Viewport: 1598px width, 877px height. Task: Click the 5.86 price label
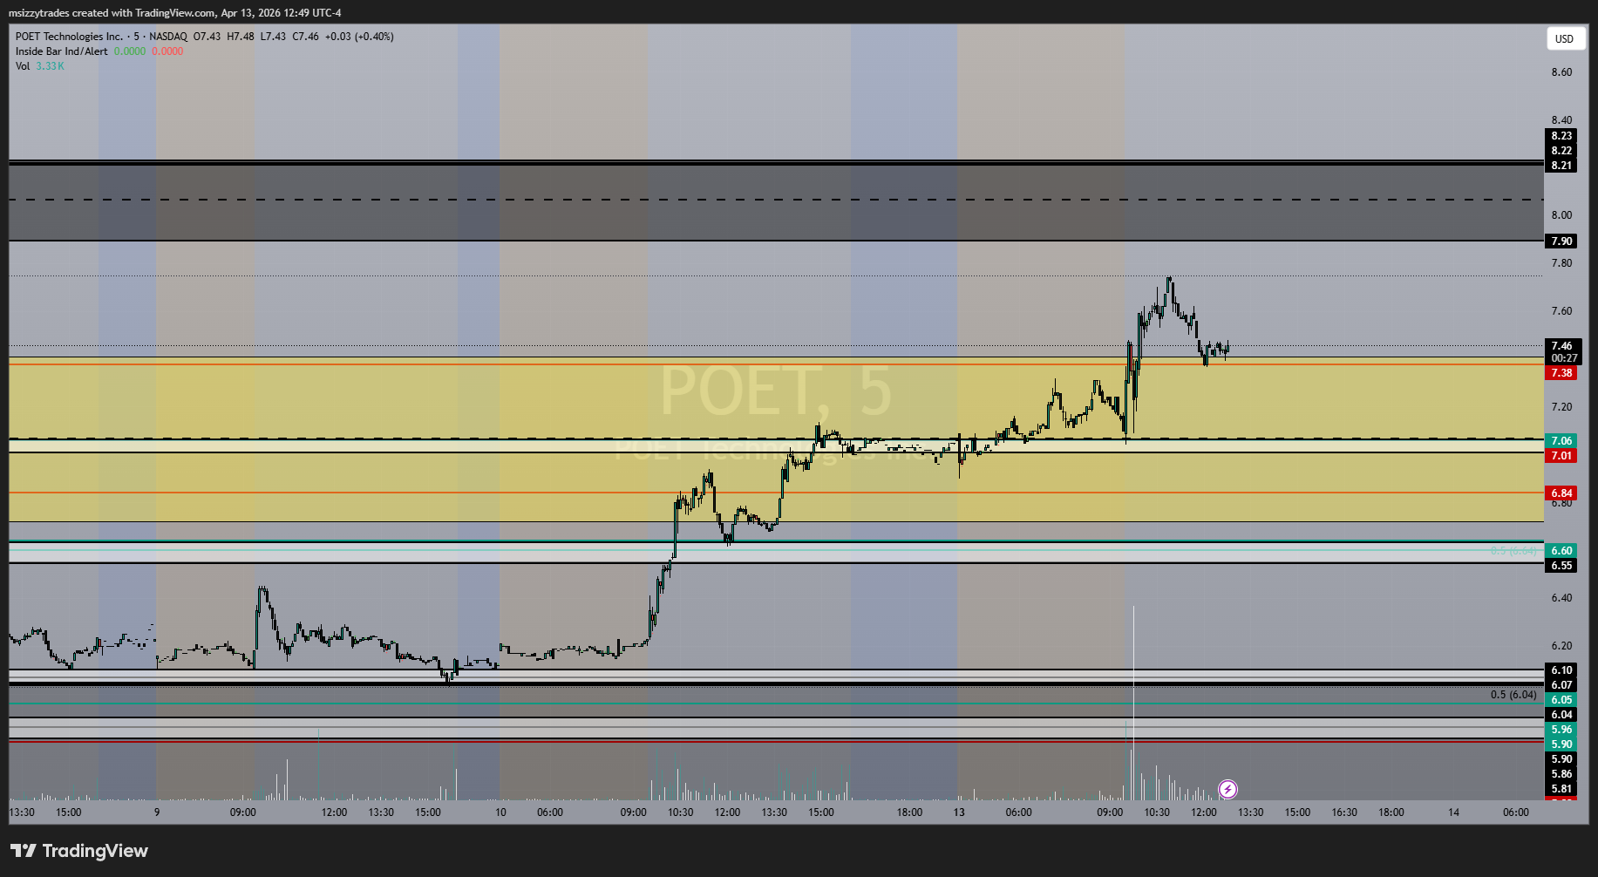pos(1561,774)
